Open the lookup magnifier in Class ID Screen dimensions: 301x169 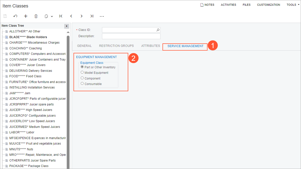pyautogui.click(x=158, y=30)
